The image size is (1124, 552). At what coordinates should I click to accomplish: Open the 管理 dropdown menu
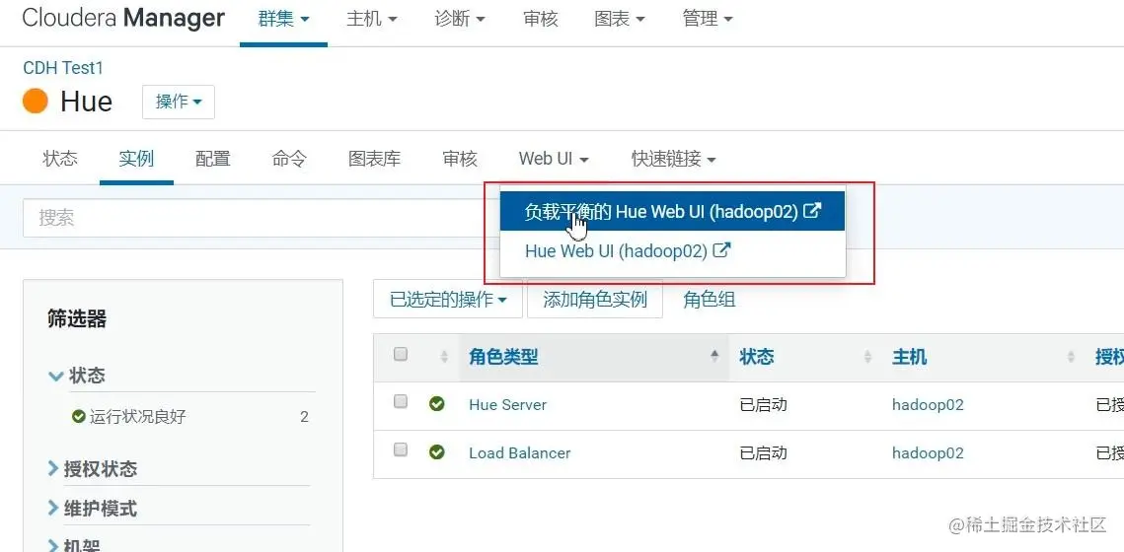click(709, 20)
